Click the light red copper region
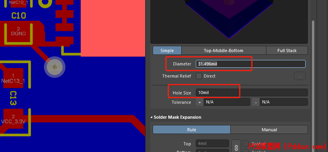This screenshot has width=328, height=152. pos(113,28)
